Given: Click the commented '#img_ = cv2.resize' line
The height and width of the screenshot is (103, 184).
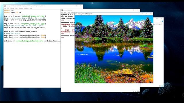Looking at the screenshot, I should (24, 18).
